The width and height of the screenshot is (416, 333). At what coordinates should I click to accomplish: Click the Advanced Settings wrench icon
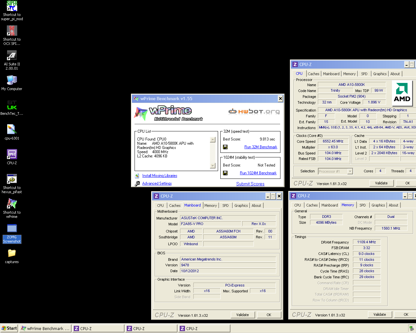pos(137,183)
